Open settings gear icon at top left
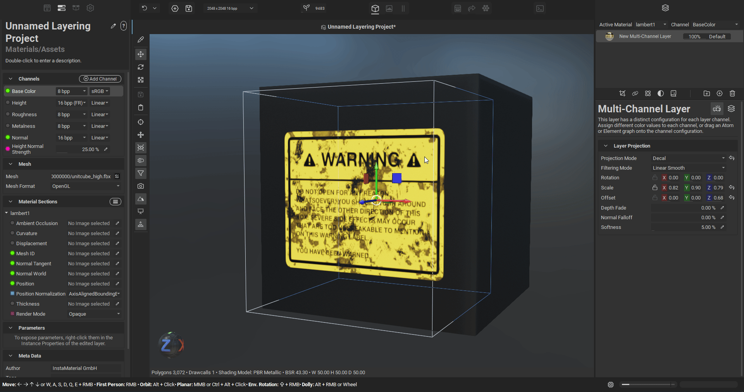Viewport: 744px width, 392px height. point(90,8)
